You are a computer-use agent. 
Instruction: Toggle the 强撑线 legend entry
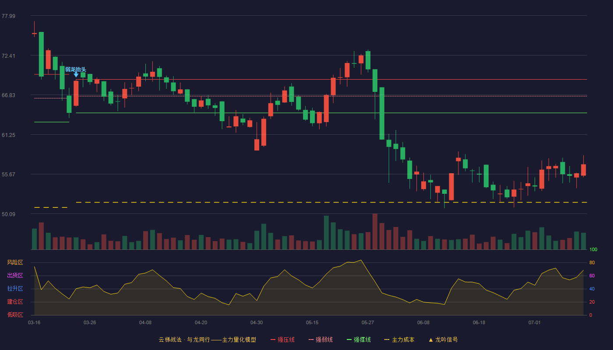pos(359,339)
